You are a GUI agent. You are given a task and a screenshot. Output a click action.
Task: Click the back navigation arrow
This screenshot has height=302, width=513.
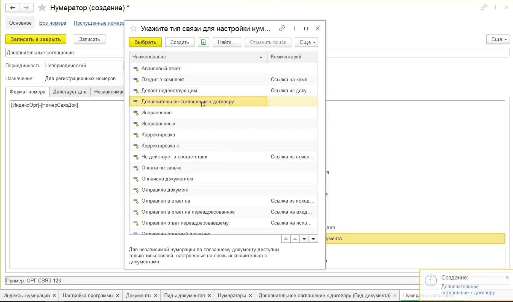12,8
